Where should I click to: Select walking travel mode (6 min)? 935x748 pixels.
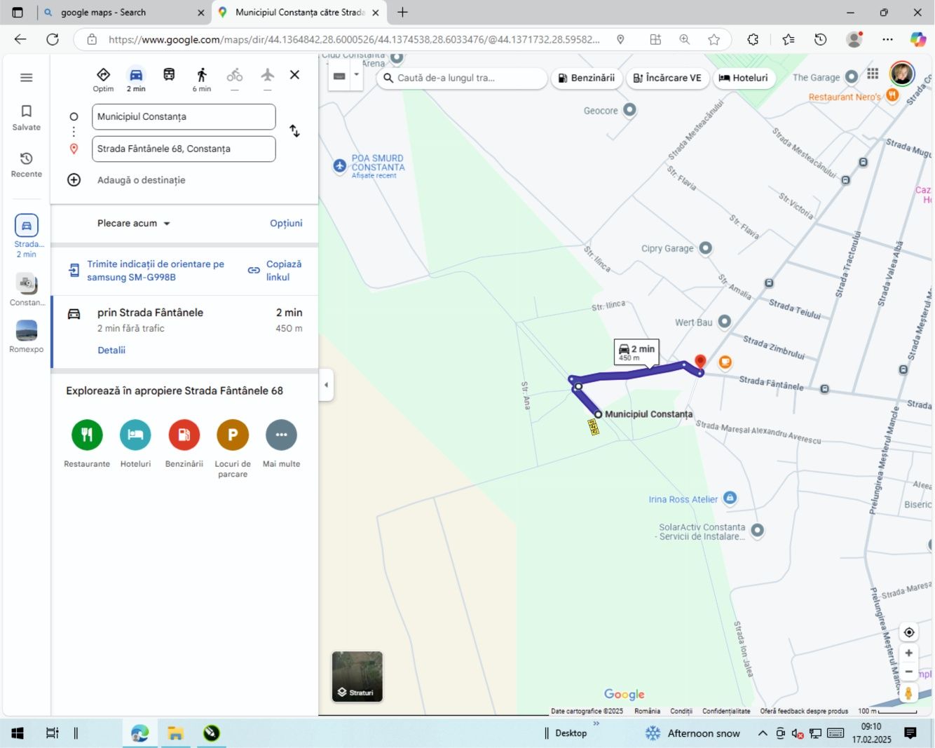point(202,79)
